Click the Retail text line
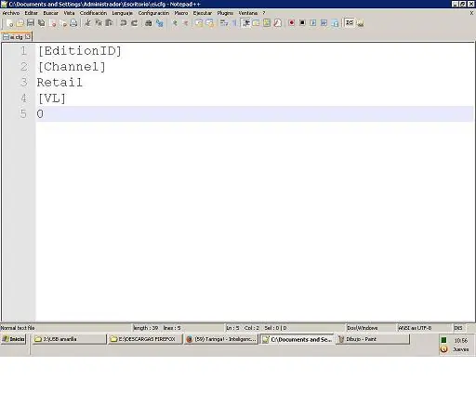 (59, 83)
